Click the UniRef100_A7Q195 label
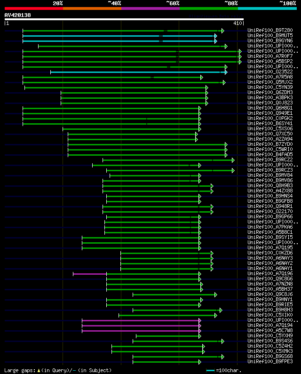The image size is (301, 374). click(270, 247)
